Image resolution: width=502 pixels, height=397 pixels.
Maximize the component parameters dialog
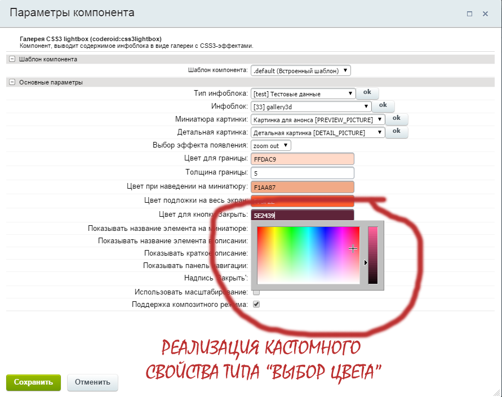pyautogui.click(x=469, y=13)
